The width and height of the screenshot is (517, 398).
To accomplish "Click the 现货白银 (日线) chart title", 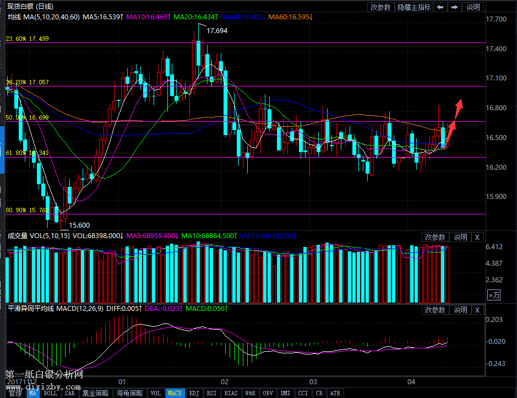I will 30,7.
